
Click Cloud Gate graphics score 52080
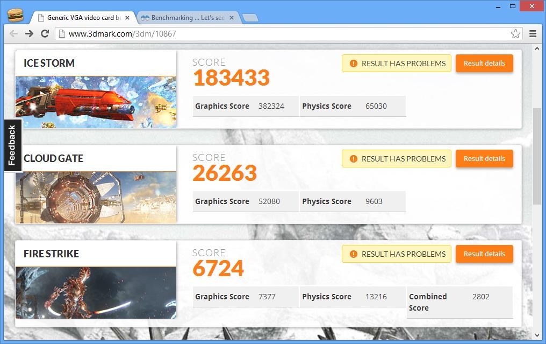tap(269, 201)
